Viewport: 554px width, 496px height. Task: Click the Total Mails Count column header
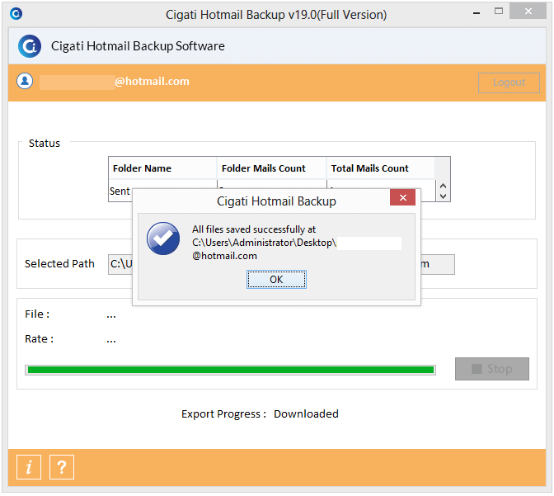[381, 168]
